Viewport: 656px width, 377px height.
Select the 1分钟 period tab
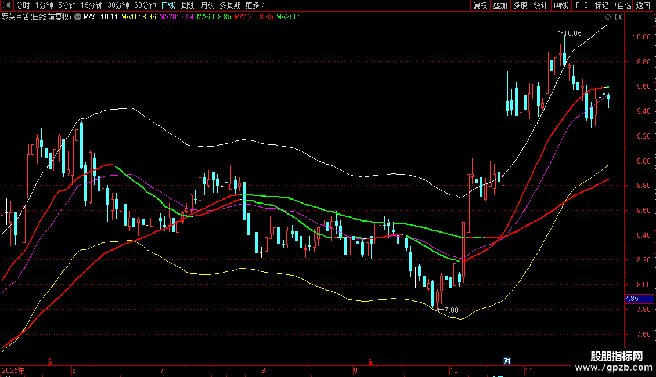coord(44,5)
